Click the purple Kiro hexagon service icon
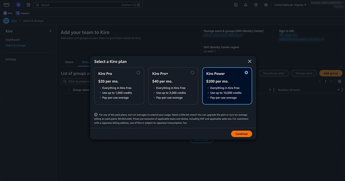This screenshot has height=181, width=345. (18, 5)
